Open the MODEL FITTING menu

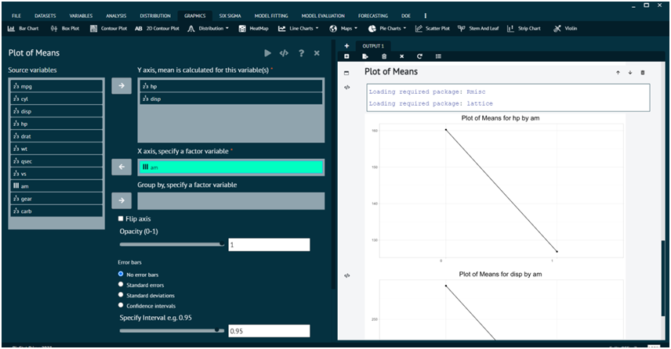[x=271, y=16]
